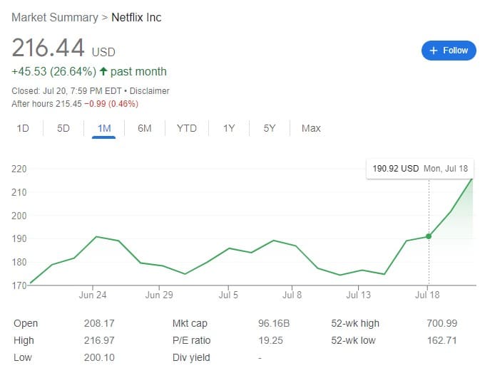Switch to the 5D chart range
Viewport: 485px width, 368px height.
[x=63, y=128]
